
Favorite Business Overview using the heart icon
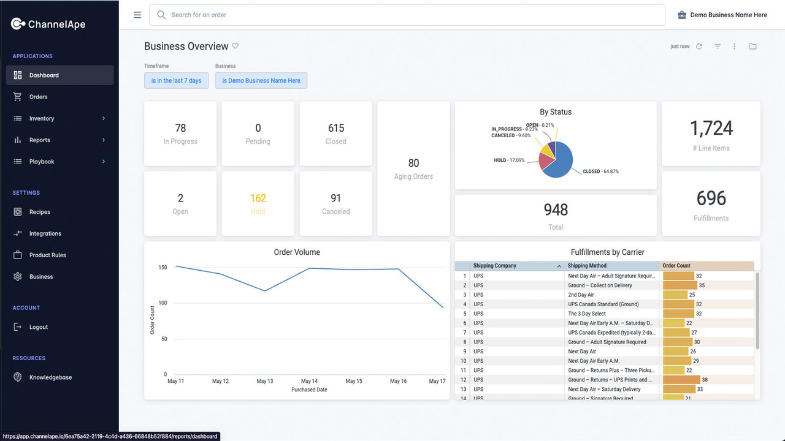click(x=235, y=45)
